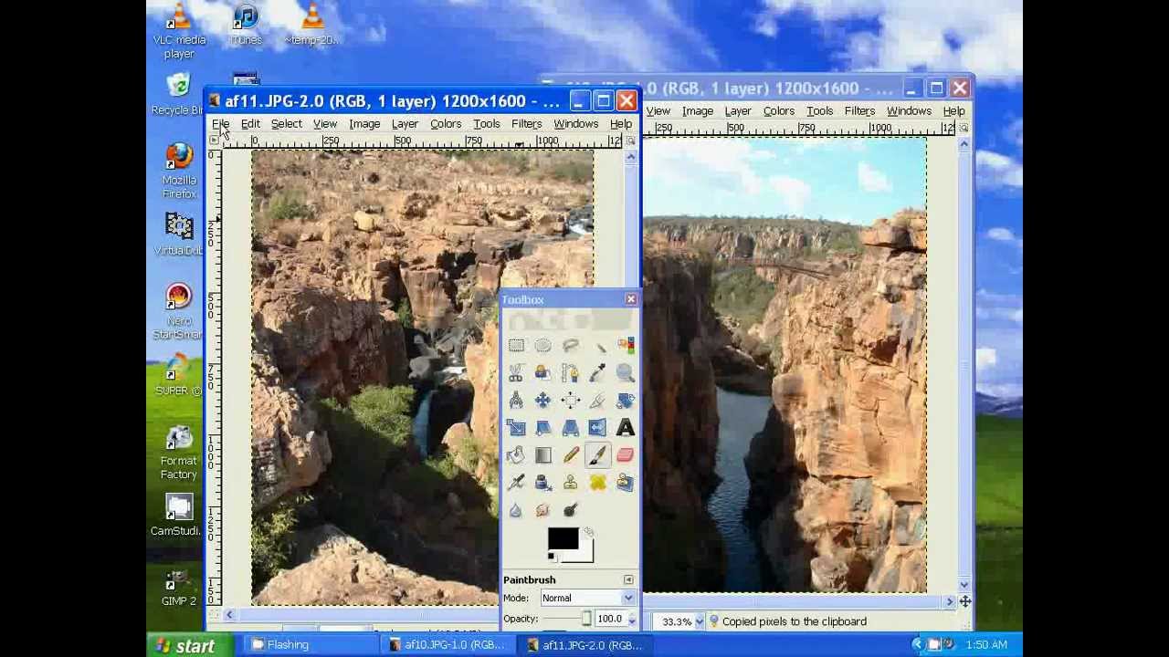This screenshot has width=1169, height=657.
Task: Open the zoom 33.3% dropdown in af10 window
Action: 700,621
